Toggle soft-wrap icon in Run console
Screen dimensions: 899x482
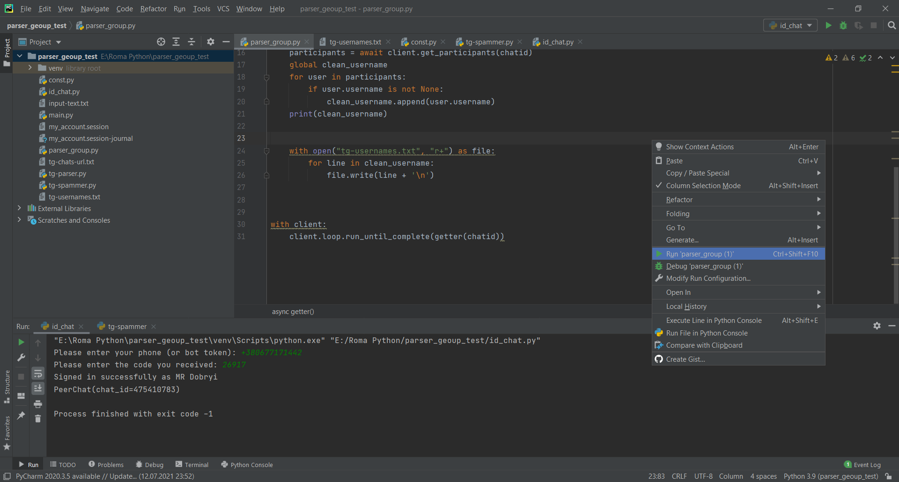(x=38, y=373)
